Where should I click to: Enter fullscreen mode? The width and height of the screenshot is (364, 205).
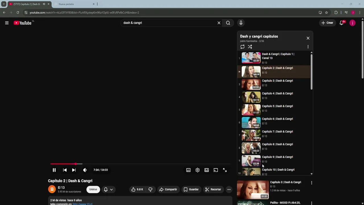click(225, 170)
